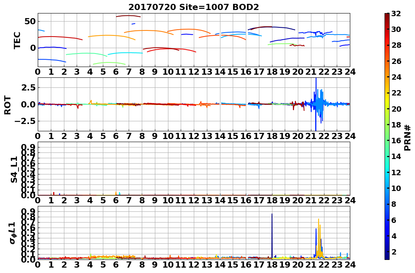Click hour 24 tick under the TEC panel
415x273 pixels.
pos(350,72)
